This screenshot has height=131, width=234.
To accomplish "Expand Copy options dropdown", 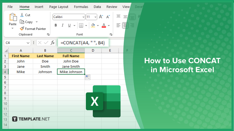I will pyautogui.click(x=37, y=22).
